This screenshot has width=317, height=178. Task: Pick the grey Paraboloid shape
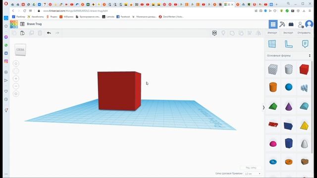304,144
